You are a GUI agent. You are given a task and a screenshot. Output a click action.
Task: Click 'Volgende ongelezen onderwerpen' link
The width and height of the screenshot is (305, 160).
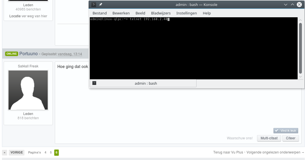275,152
